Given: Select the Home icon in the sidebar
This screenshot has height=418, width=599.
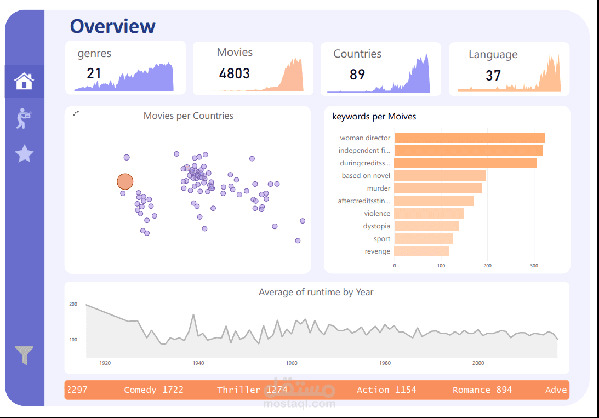Looking at the screenshot, I should (24, 80).
